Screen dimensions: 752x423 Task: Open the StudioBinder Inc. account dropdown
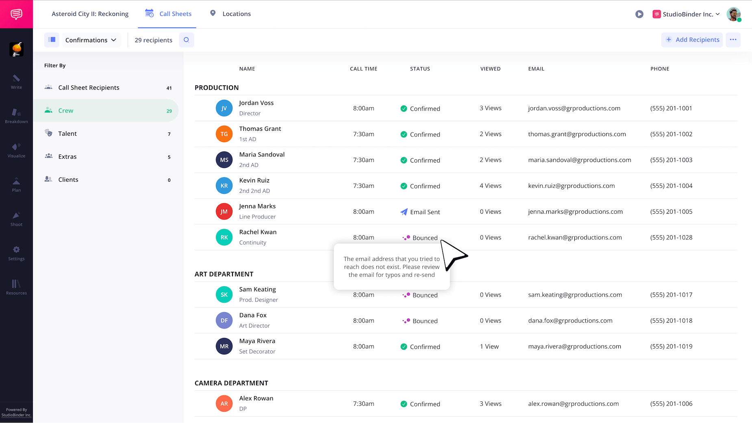(x=686, y=14)
